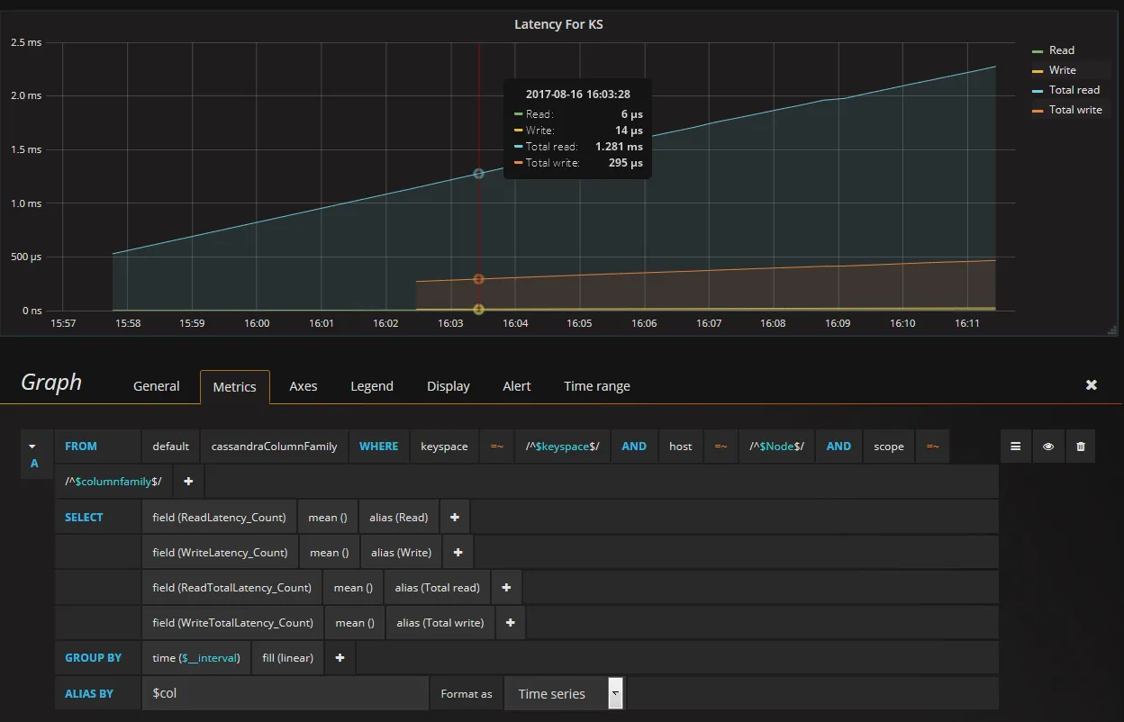Select the Metrics tab
Screen dimensions: 1124x722
(x=234, y=386)
